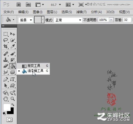Select the Clone Stamp tool
Image resolution: width=133 pixels, height=124 pixels.
click(6, 59)
